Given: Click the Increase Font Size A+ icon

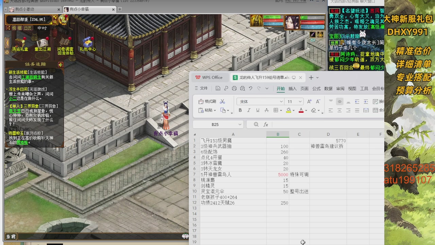Looking at the screenshot, I should (309, 101).
